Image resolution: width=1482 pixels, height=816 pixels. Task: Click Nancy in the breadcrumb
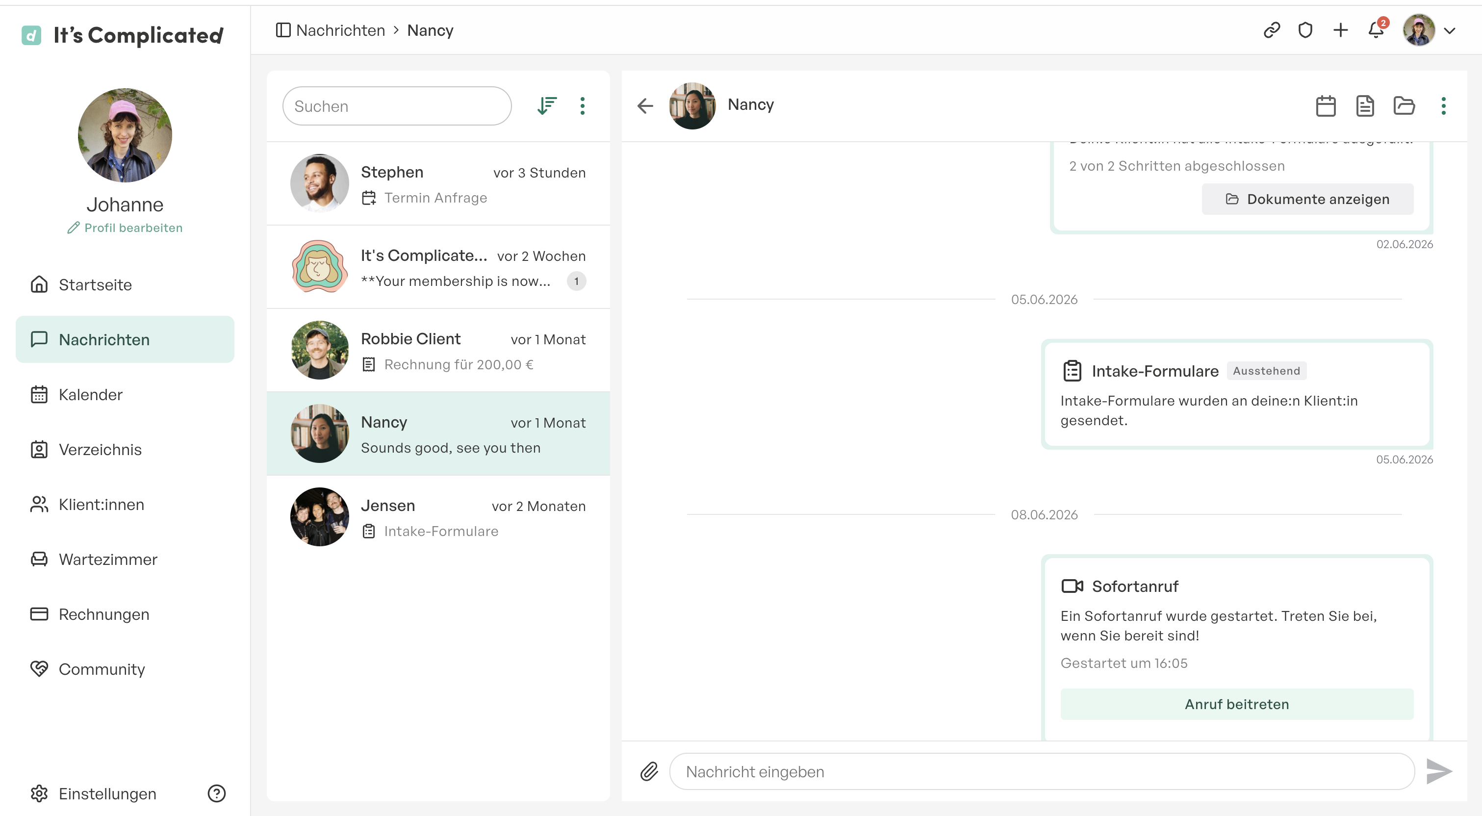pyautogui.click(x=431, y=30)
